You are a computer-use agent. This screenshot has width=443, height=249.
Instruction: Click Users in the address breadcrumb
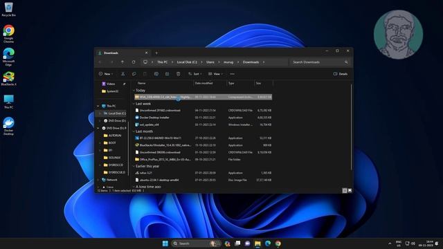(210, 62)
